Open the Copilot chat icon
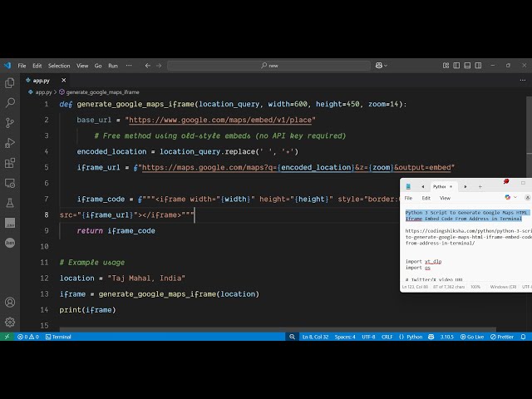This screenshot has width=532, height=399. pos(379,66)
